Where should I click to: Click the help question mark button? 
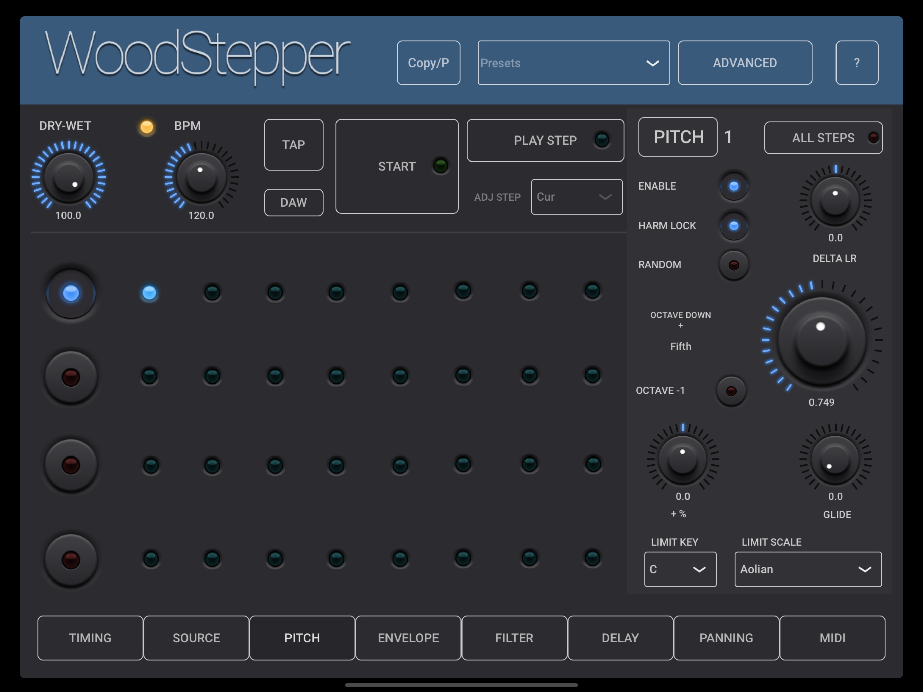coord(857,63)
